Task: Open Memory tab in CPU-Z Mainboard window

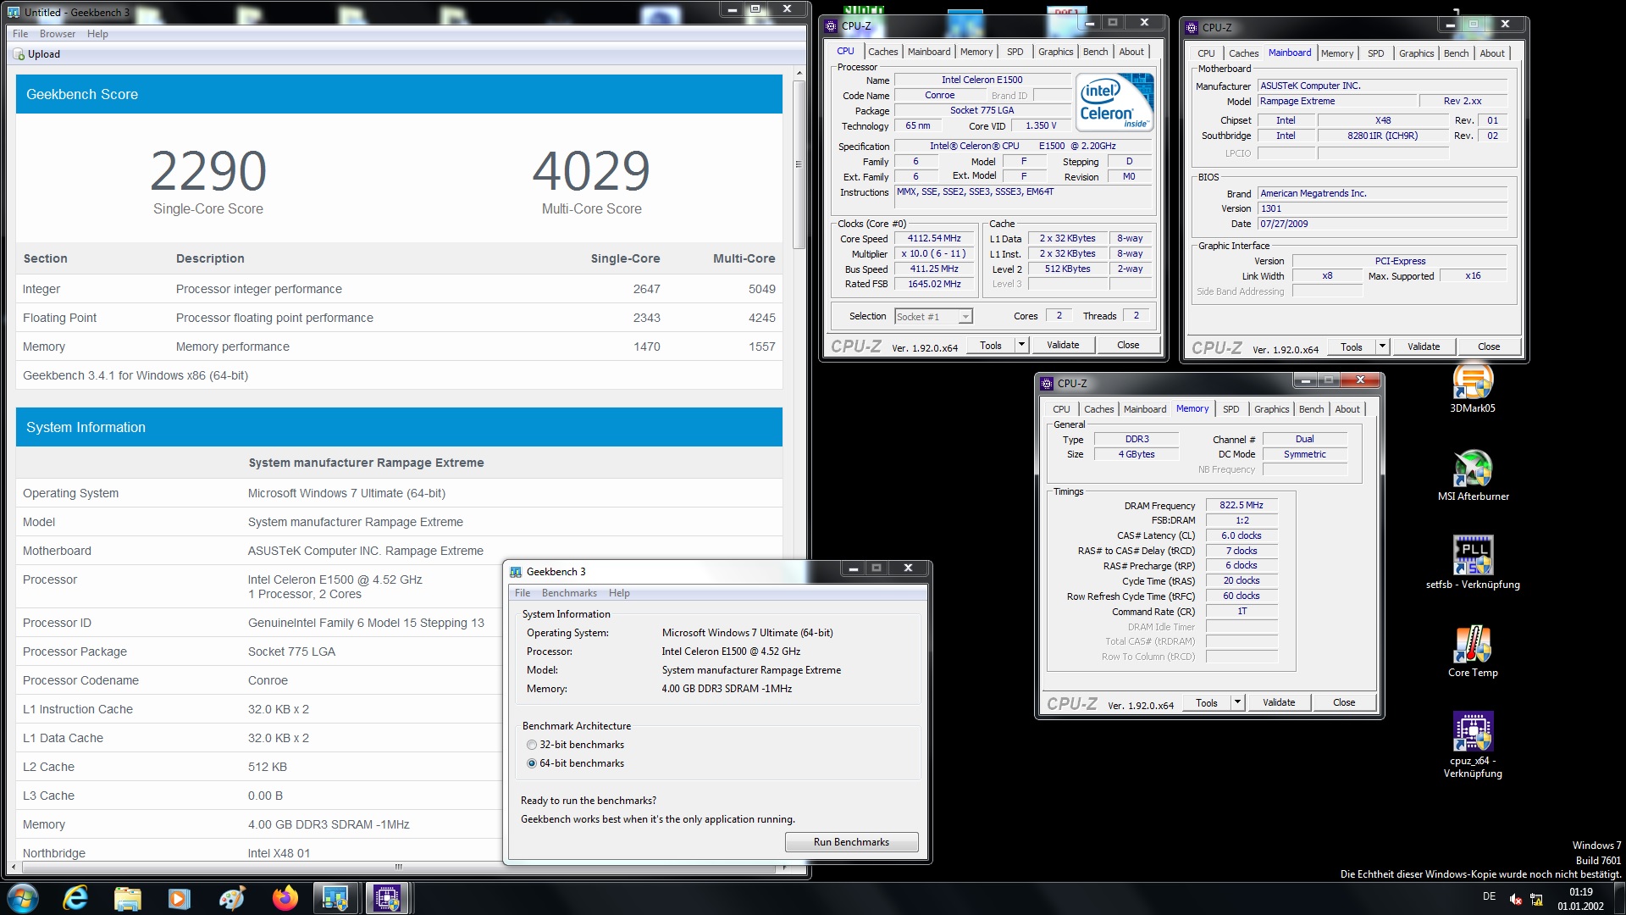Action: click(x=1336, y=53)
